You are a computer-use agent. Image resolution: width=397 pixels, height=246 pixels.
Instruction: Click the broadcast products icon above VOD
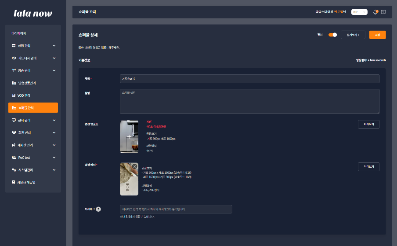click(14, 83)
